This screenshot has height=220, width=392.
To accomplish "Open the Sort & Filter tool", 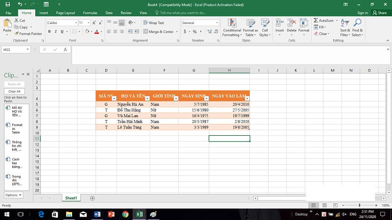I will (x=345, y=27).
